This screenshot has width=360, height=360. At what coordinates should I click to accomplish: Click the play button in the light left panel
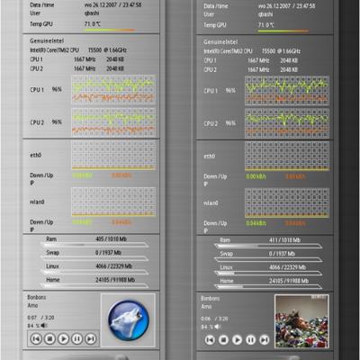pos(63,339)
